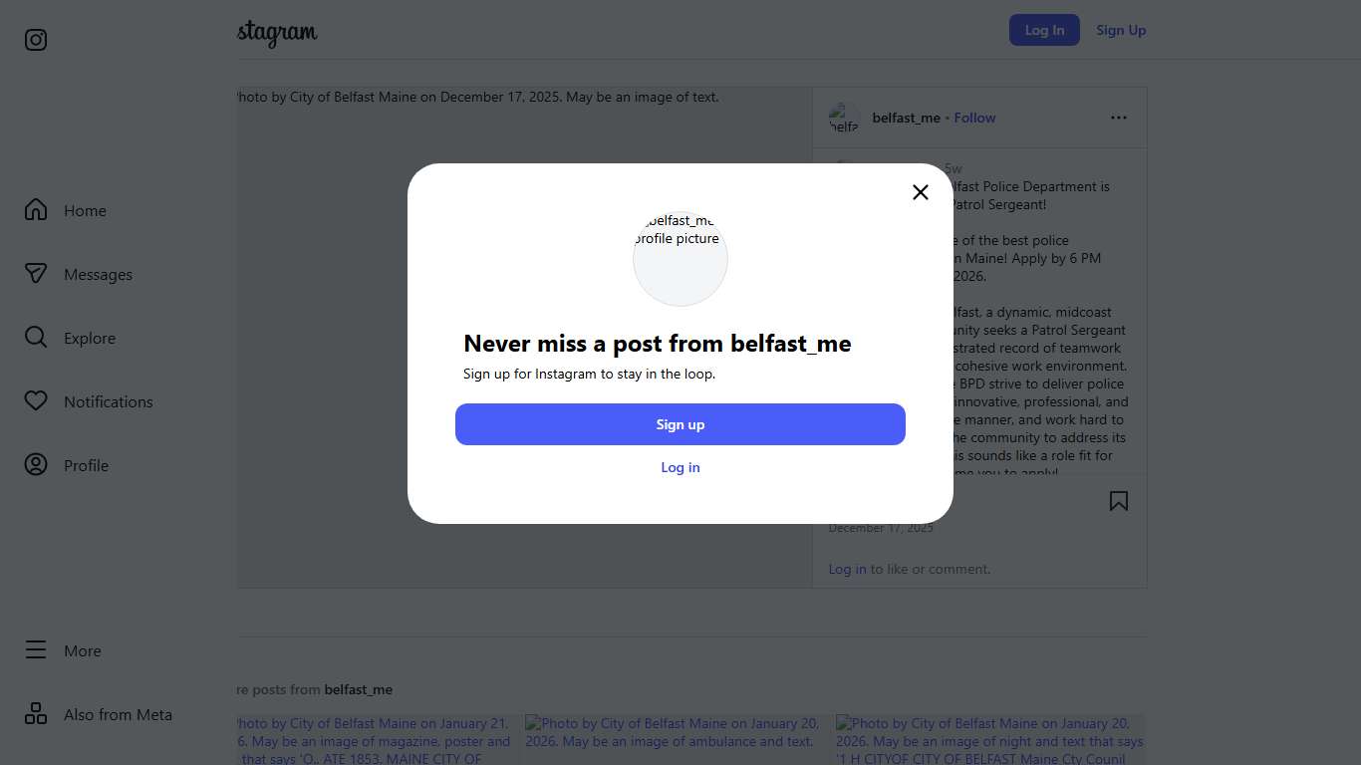The image size is (1361, 765).
Task: Click the Also from Meta icon
Action: [x=36, y=714]
